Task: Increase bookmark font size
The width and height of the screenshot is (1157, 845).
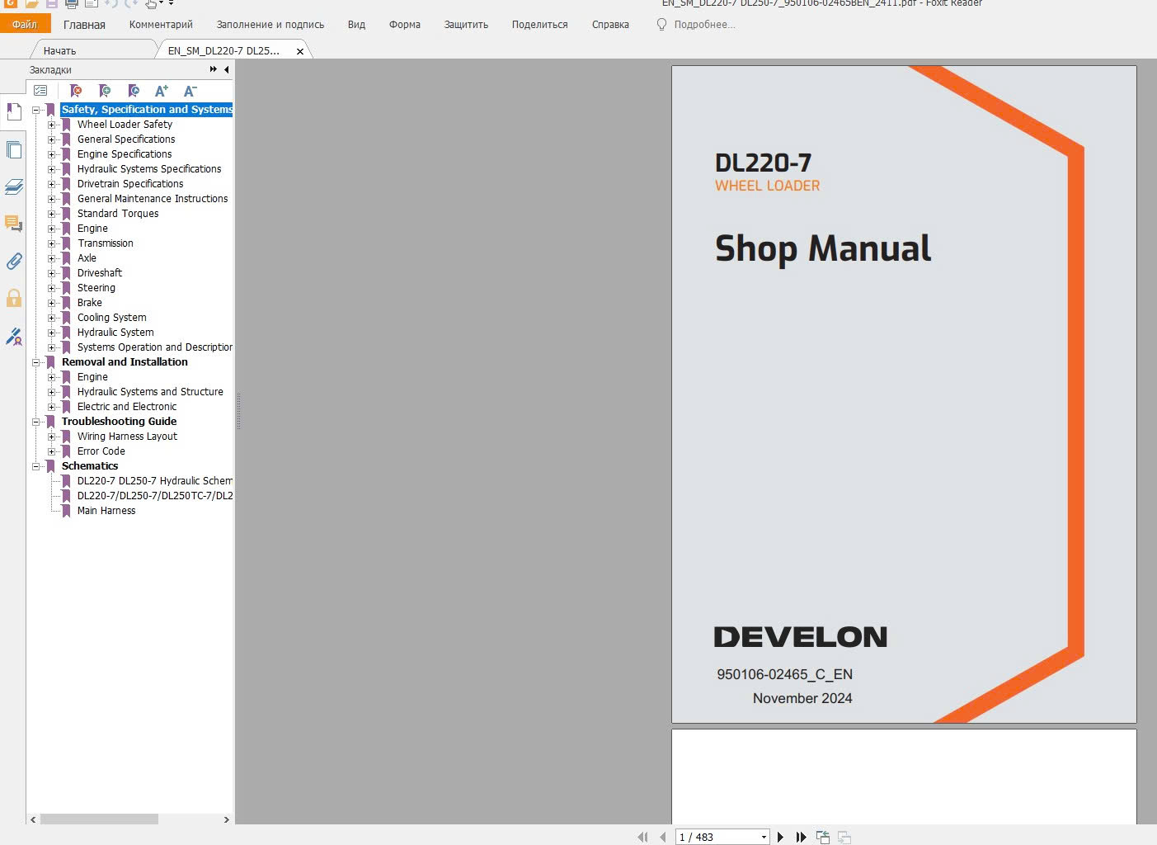Action: [x=162, y=91]
